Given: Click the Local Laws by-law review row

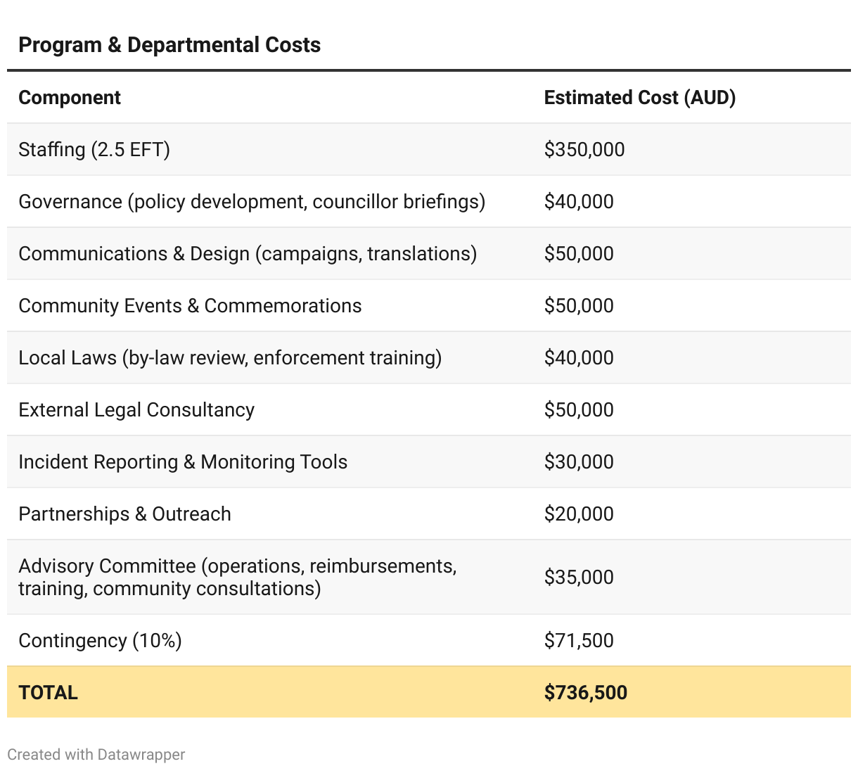Looking at the screenshot, I should (230, 358).
